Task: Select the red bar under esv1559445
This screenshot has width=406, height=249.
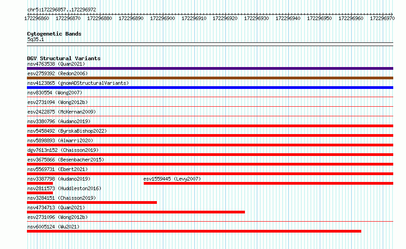Action: click(x=269, y=183)
